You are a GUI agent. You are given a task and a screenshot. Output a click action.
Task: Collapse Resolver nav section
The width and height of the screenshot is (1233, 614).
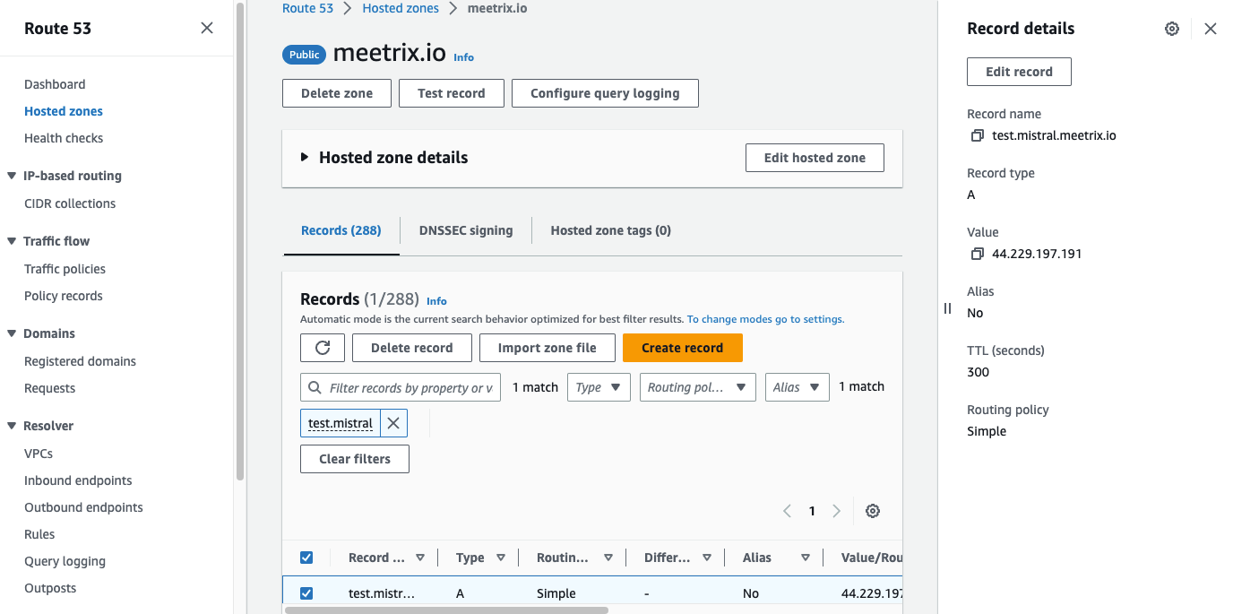(x=13, y=426)
